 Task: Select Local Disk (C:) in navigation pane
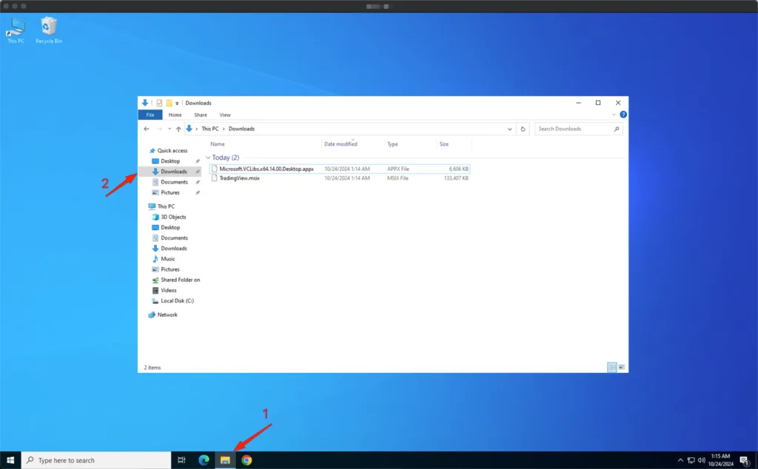[177, 301]
